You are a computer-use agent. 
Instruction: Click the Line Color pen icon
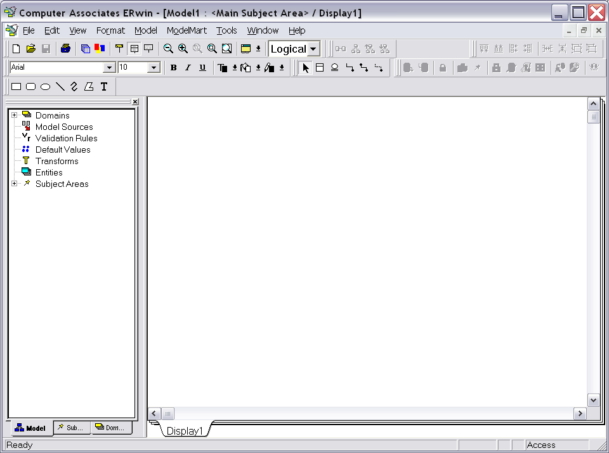(x=270, y=68)
